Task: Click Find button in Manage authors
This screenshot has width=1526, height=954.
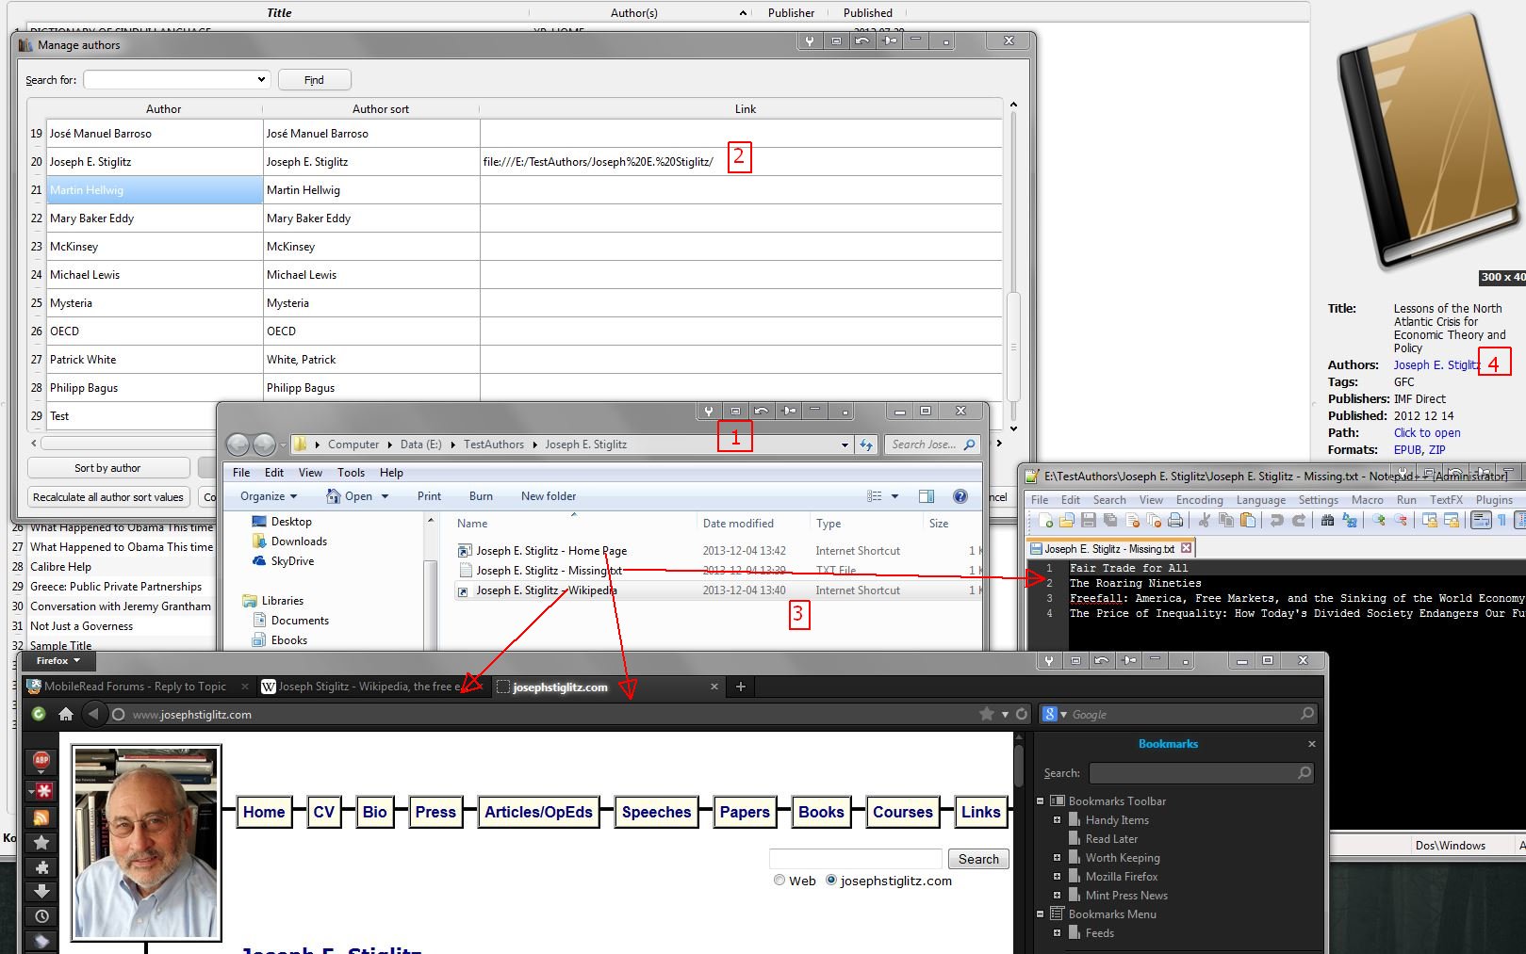Action: [x=314, y=80]
